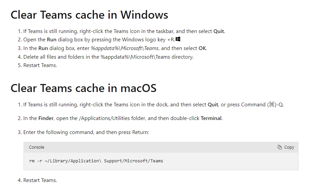Click the bold Finder word
Image resolution: width=312 pixels, height=189 pixels.
[x=46, y=118]
